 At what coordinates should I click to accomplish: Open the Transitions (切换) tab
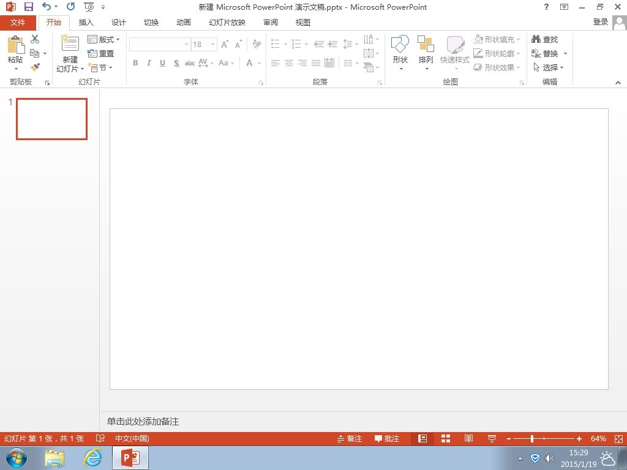click(151, 23)
